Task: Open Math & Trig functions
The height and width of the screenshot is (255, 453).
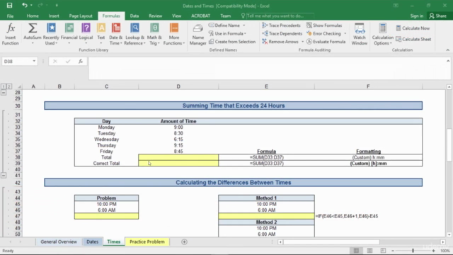Action: point(154,34)
